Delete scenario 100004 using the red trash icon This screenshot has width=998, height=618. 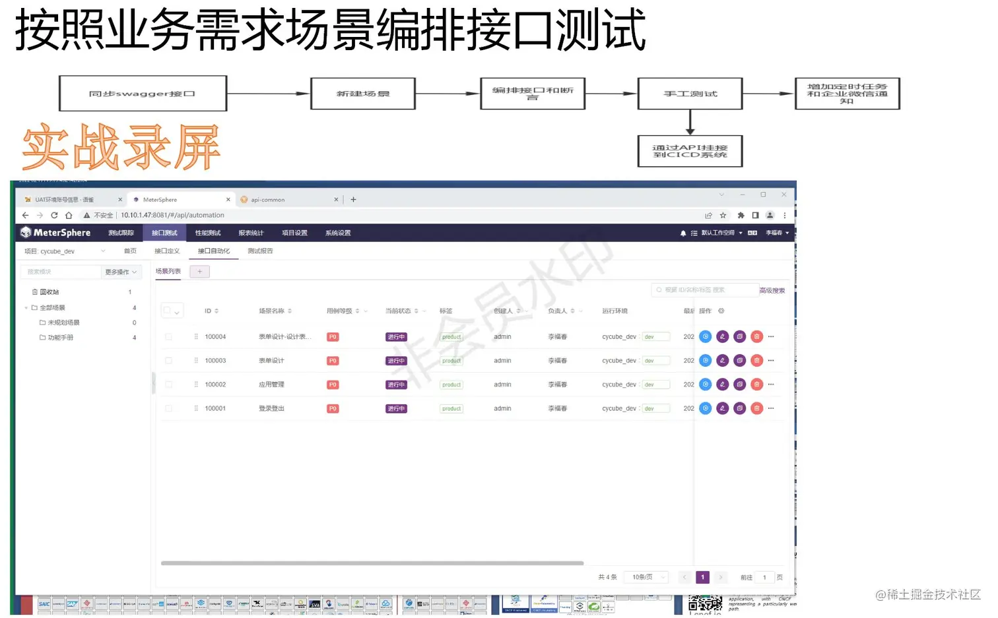click(756, 336)
